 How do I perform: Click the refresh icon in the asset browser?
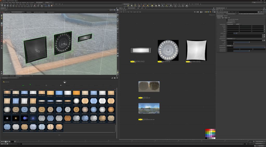(112, 78)
